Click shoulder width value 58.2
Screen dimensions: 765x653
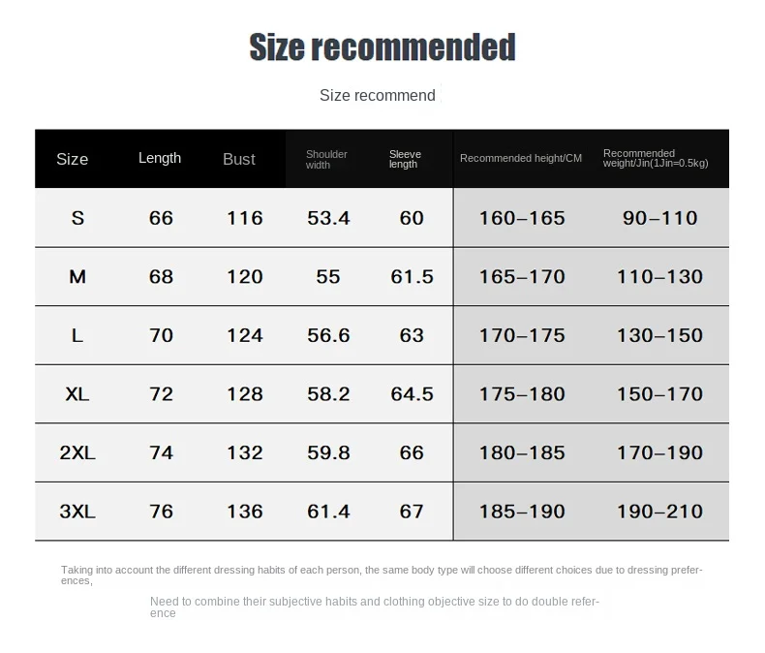(328, 394)
